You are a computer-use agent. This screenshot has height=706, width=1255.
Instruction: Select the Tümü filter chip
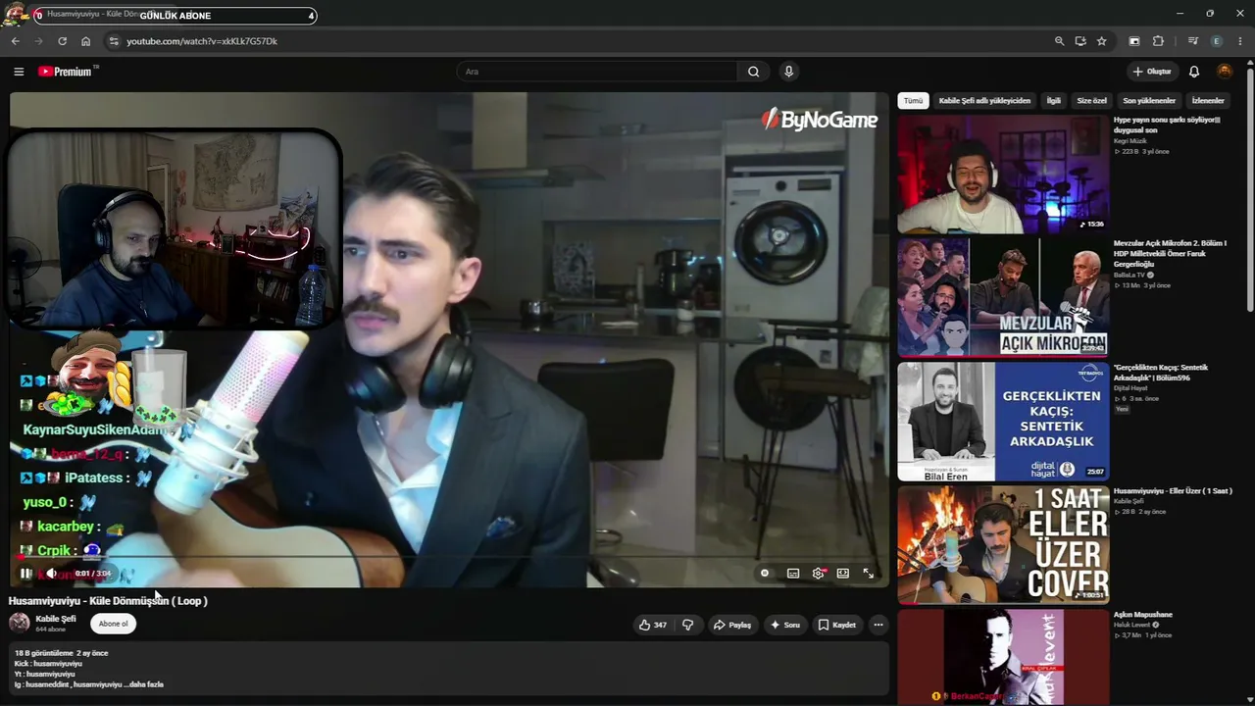point(913,101)
